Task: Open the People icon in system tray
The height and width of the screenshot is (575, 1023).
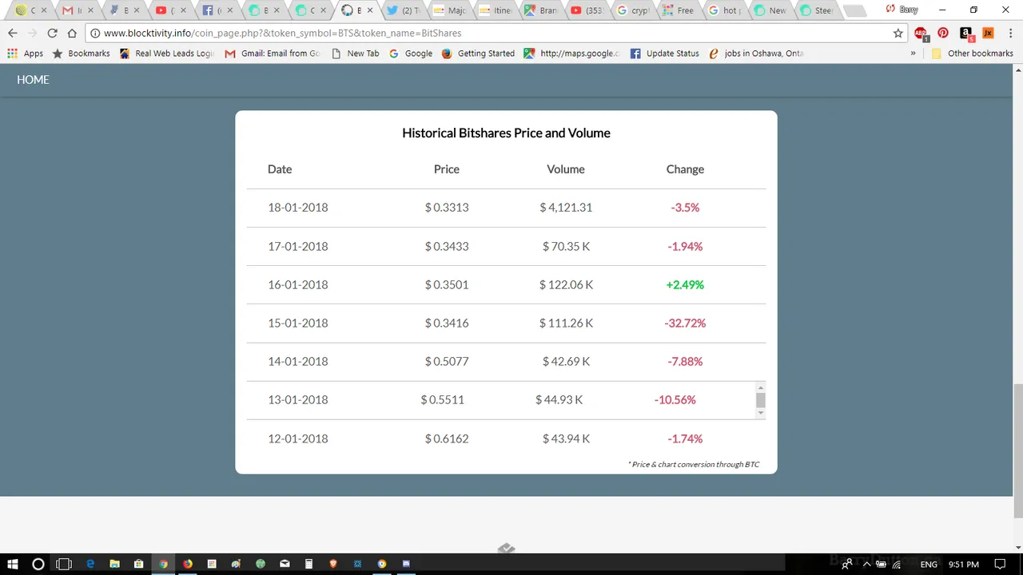Action: tap(846, 565)
